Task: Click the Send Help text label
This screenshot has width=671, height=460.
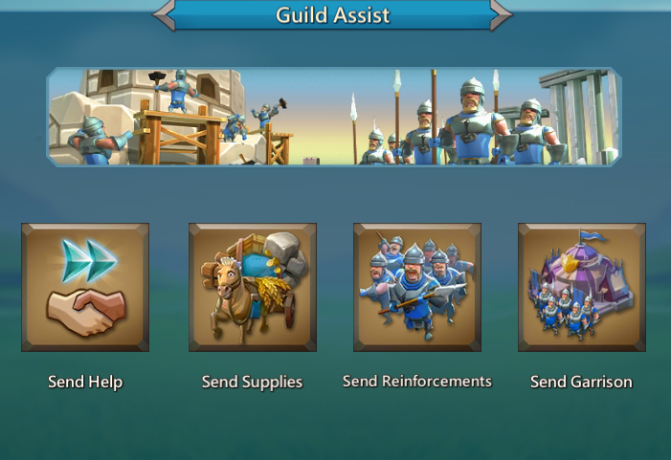Action: [85, 382]
